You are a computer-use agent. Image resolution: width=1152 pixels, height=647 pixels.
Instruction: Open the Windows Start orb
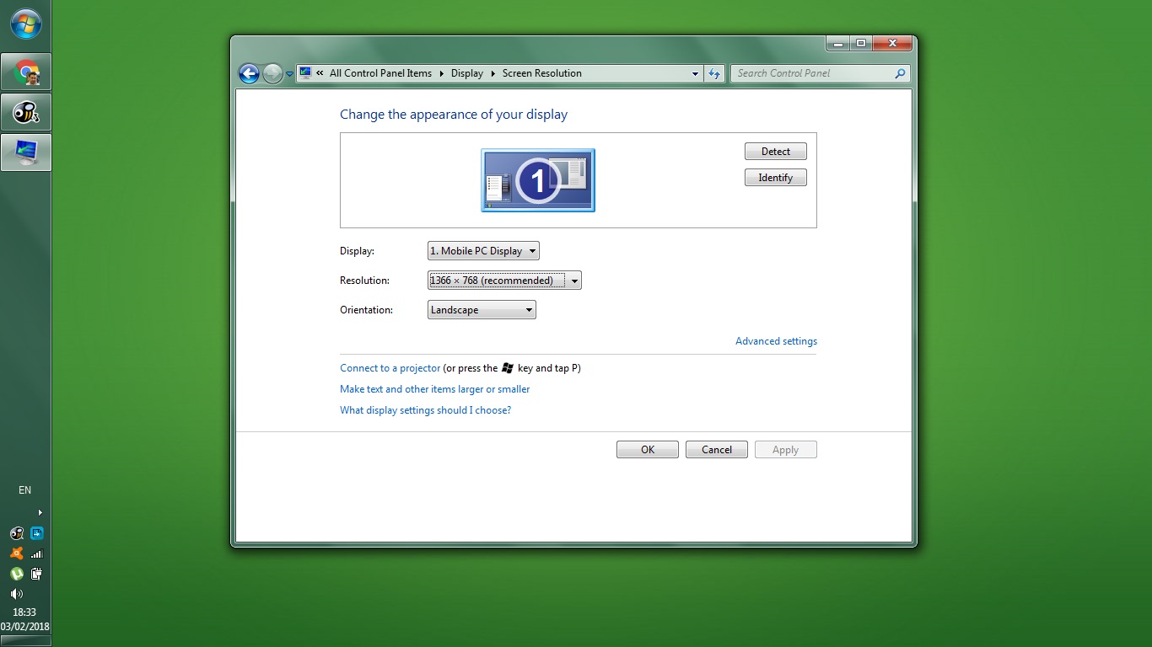tap(25, 24)
